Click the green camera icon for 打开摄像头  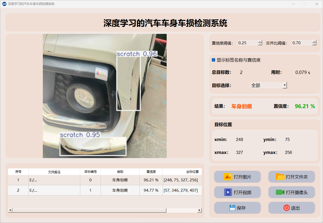point(280,192)
